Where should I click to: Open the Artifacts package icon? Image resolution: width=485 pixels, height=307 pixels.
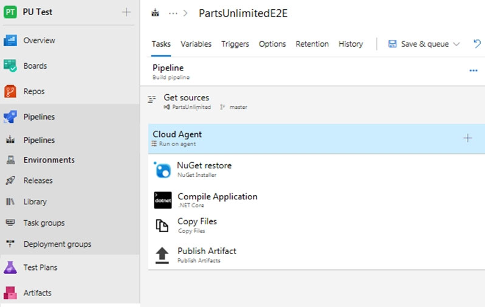point(10,293)
